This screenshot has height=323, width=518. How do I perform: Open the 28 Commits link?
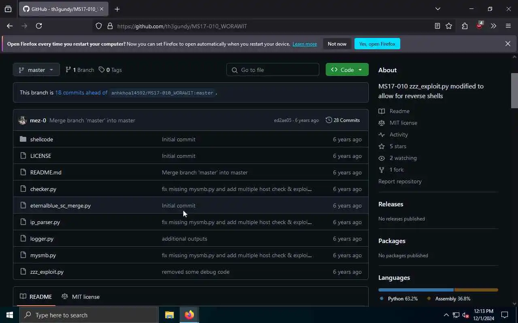pos(343,120)
